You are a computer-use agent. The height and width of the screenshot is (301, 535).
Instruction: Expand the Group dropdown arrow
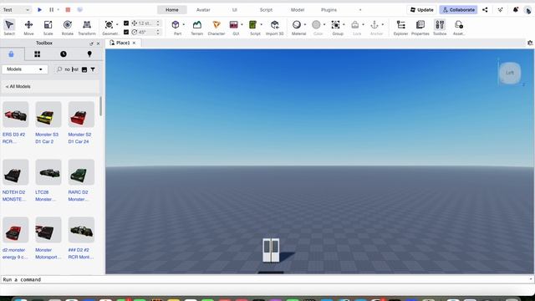(x=344, y=24)
